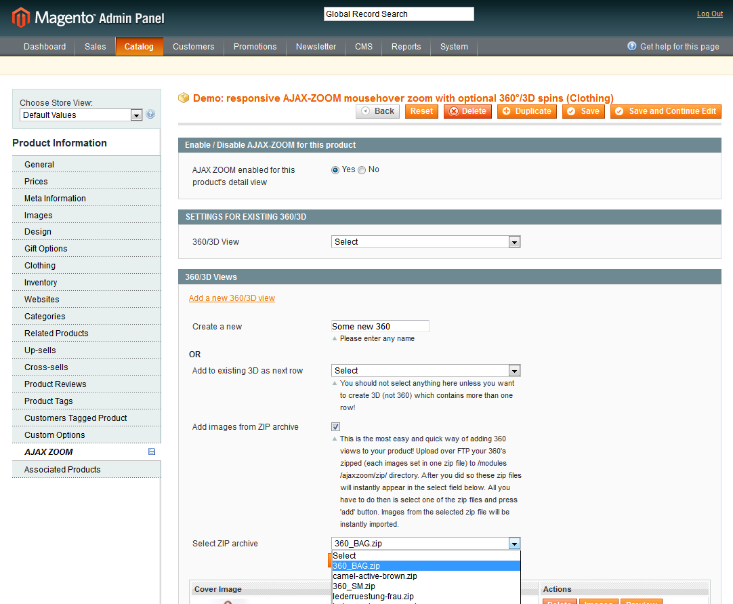The image size is (733, 604).
Task: Open the Sales menu
Action: [x=96, y=46]
